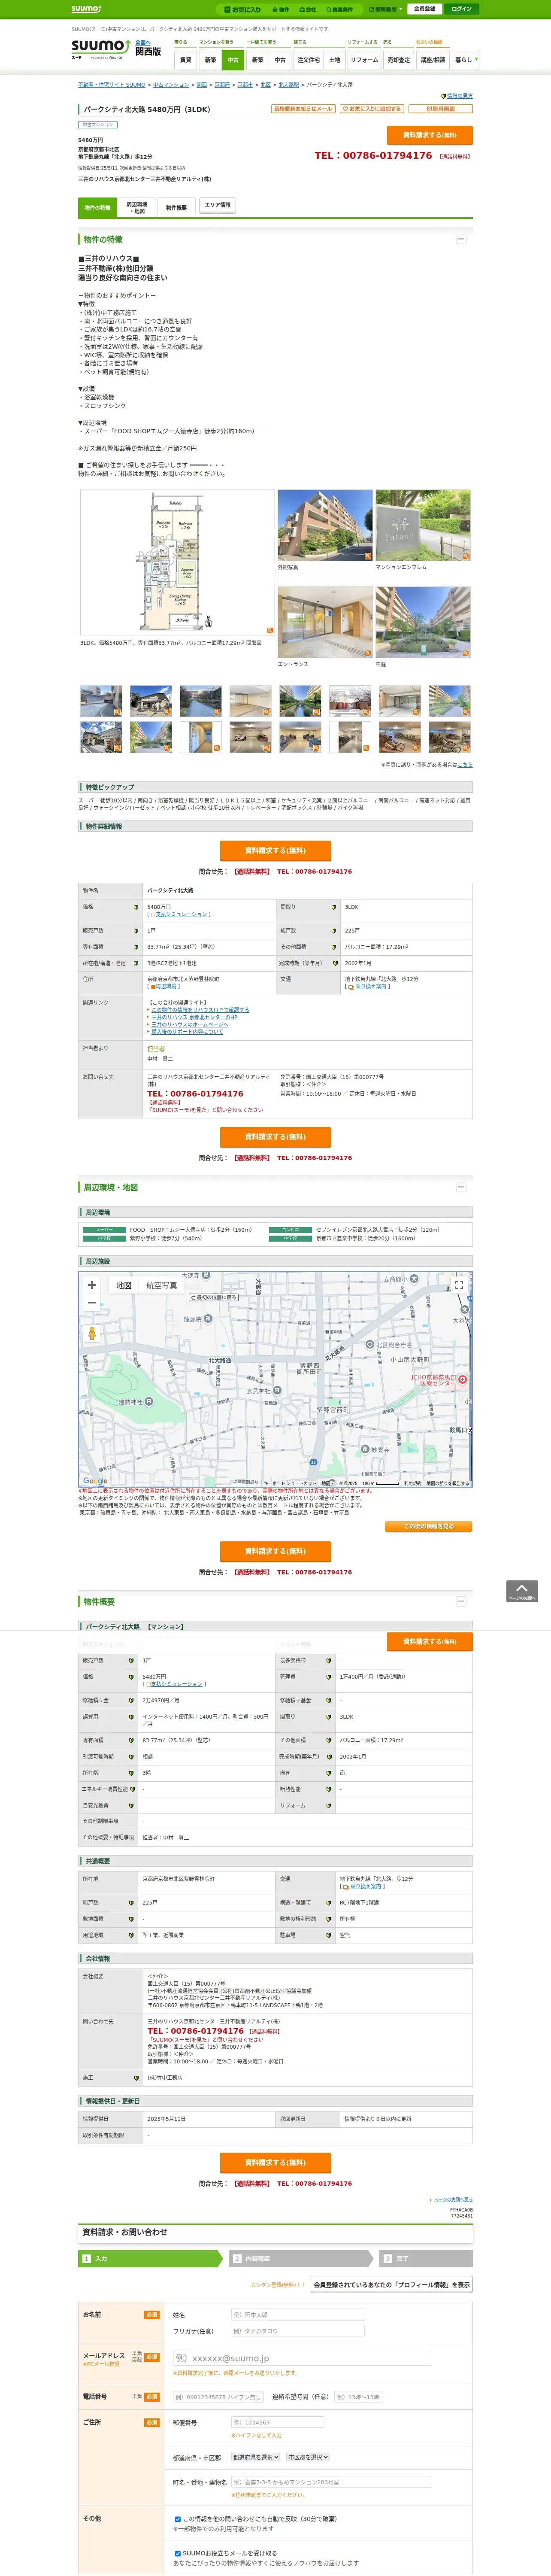
Task: Open 検索条件 saved search conditions
Action: point(340,9)
